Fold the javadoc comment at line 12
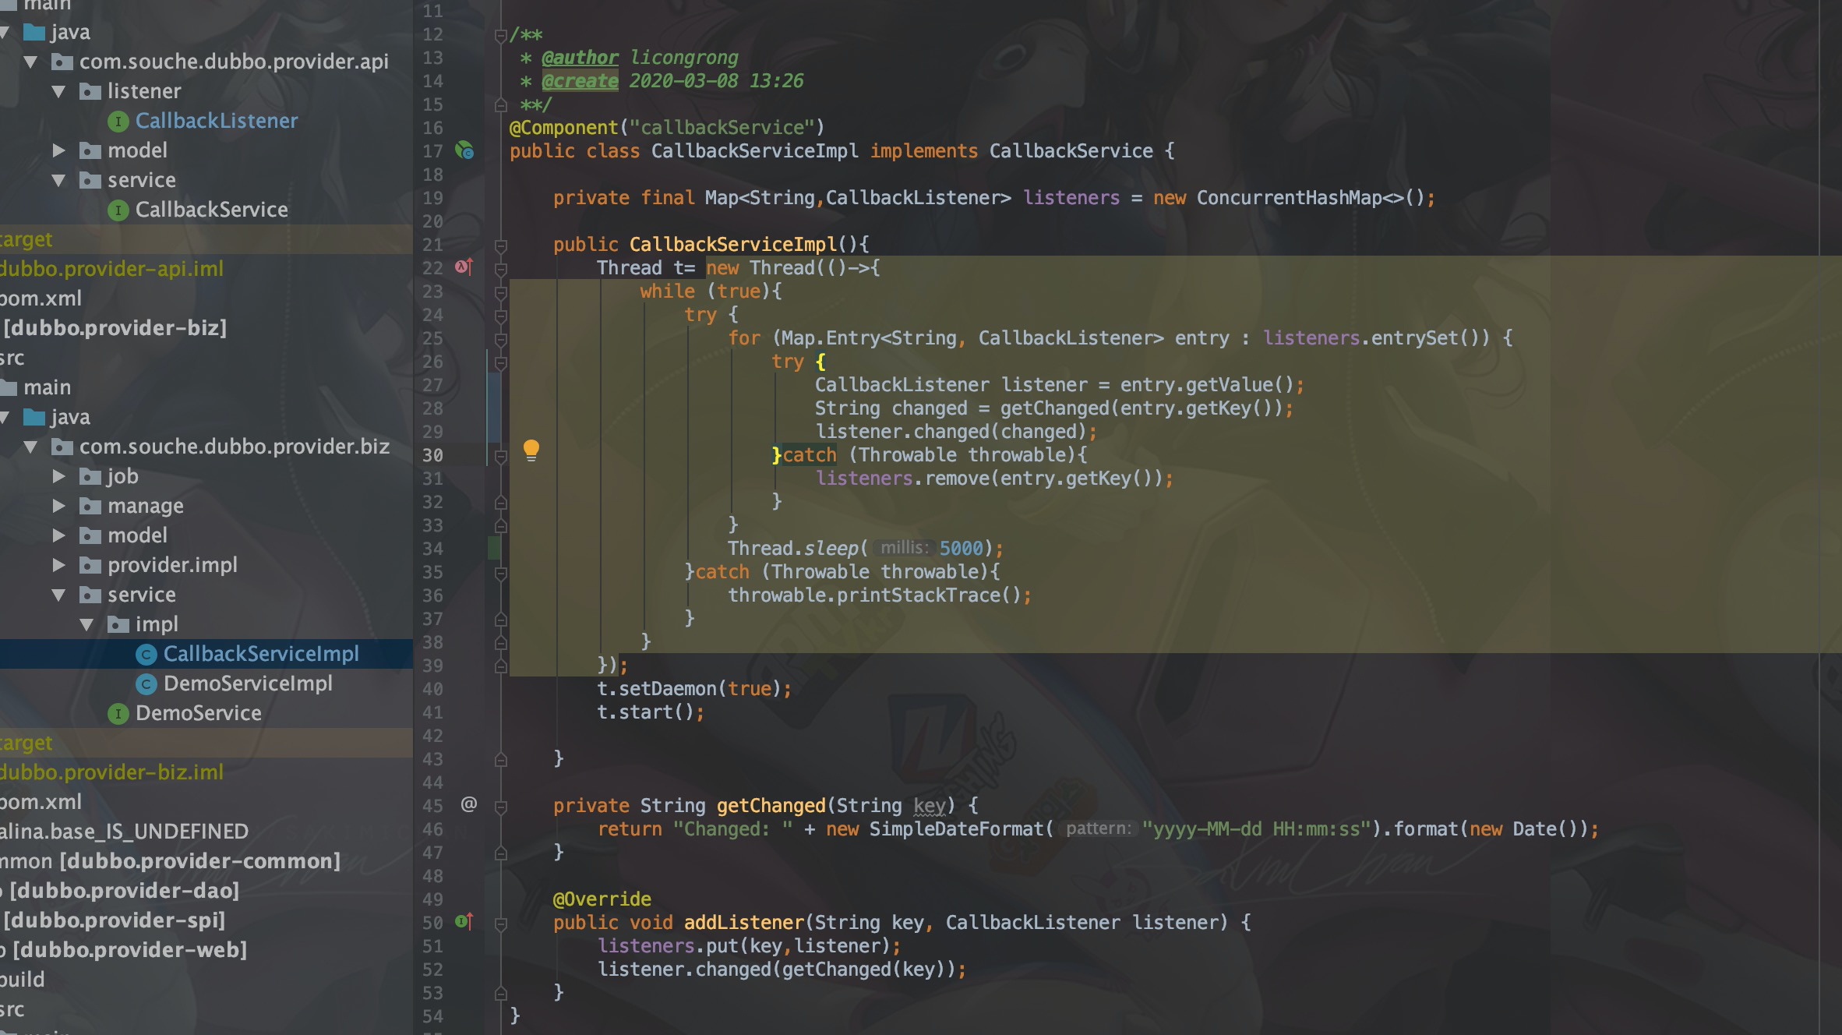This screenshot has height=1035, width=1842. click(501, 35)
